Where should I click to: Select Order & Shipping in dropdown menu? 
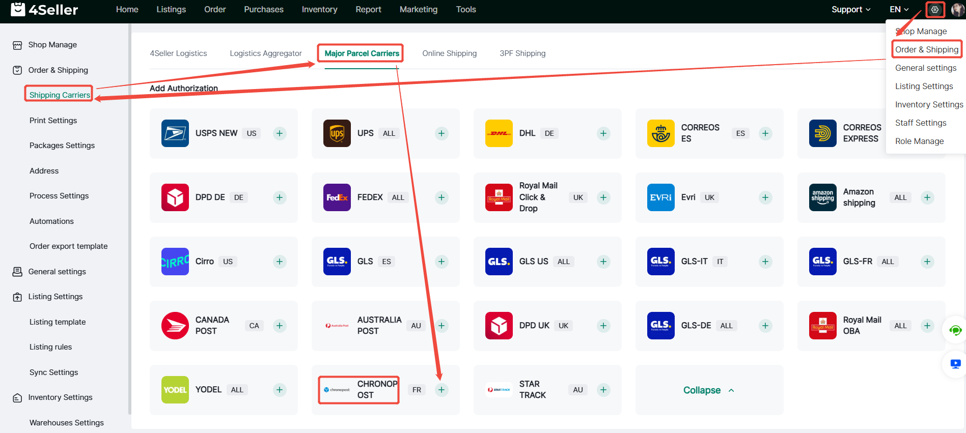[x=927, y=49]
